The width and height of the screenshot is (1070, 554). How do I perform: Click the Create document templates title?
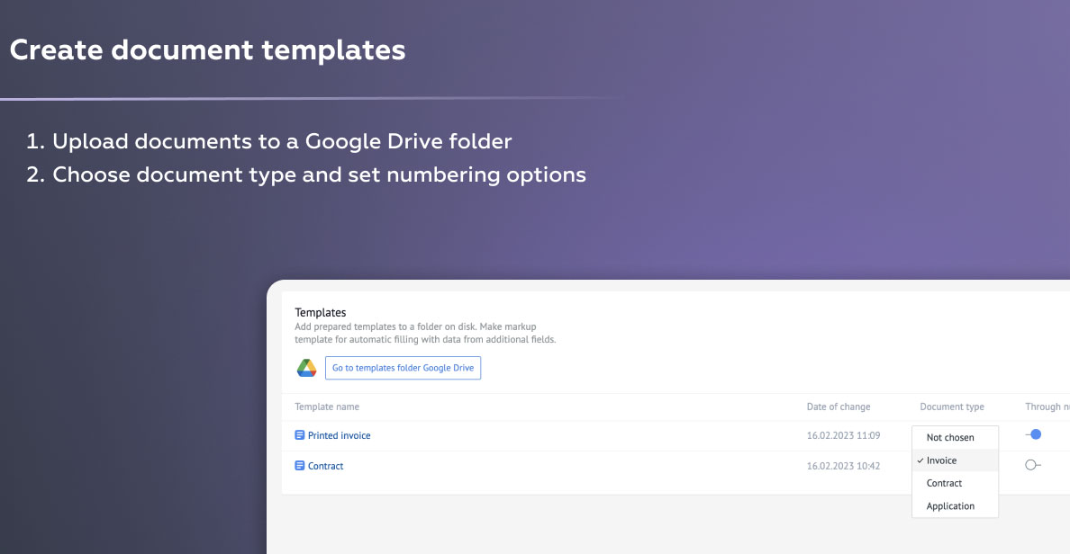[x=207, y=49]
